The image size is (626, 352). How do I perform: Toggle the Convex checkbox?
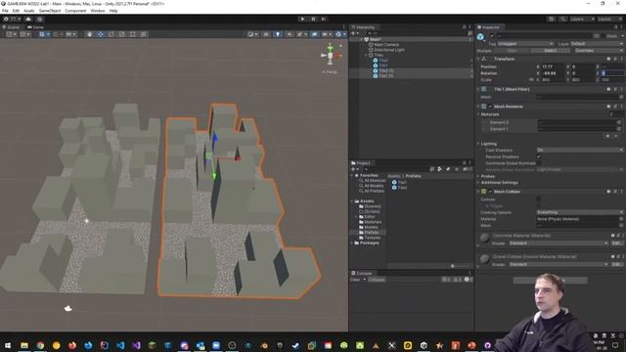[x=539, y=199]
